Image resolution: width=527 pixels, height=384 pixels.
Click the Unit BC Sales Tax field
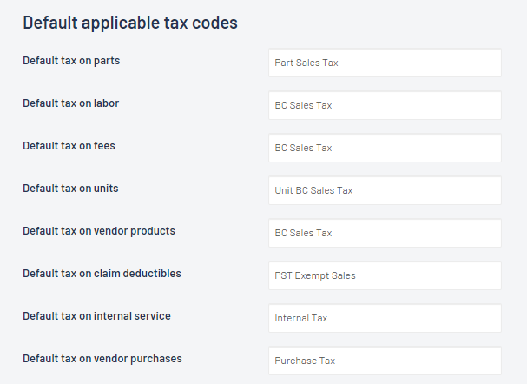point(385,190)
